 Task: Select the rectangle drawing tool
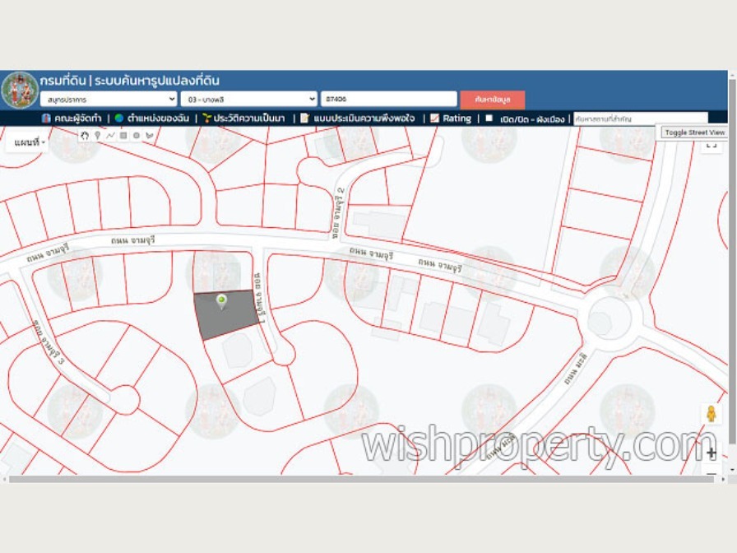[123, 136]
